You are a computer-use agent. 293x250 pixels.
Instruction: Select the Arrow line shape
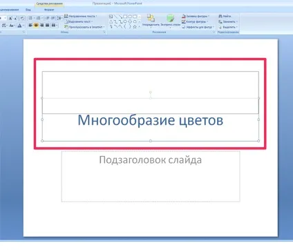tap(120, 17)
